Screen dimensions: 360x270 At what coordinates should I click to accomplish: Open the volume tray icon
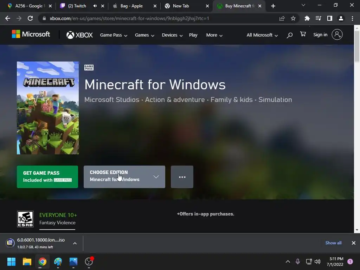[317, 262]
